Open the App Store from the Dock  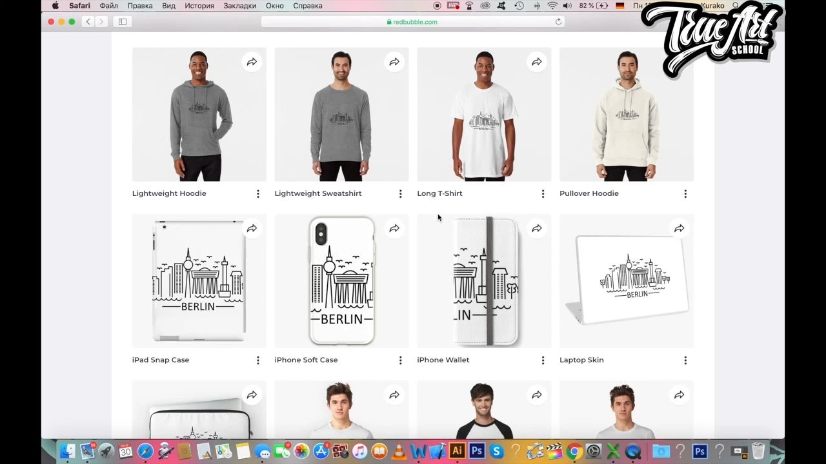pos(321,451)
